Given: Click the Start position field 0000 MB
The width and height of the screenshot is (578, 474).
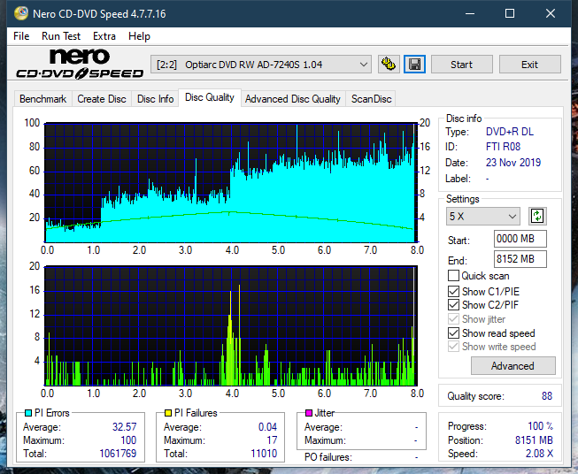Looking at the screenshot, I should 520,239.
